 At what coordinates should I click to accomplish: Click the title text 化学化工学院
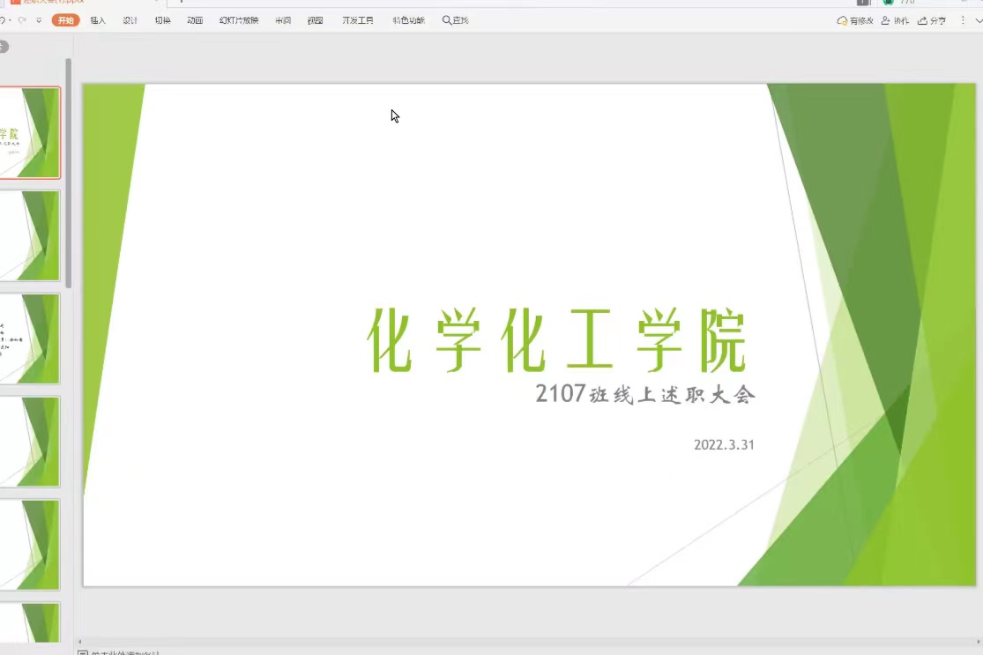(x=556, y=341)
